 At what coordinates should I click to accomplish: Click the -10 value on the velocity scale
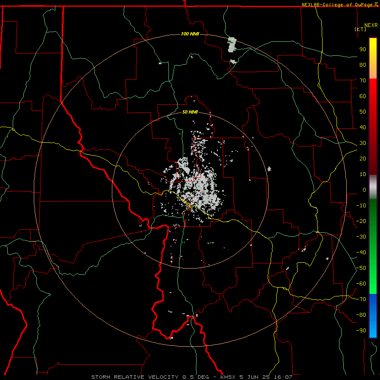pyautogui.click(x=361, y=206)
